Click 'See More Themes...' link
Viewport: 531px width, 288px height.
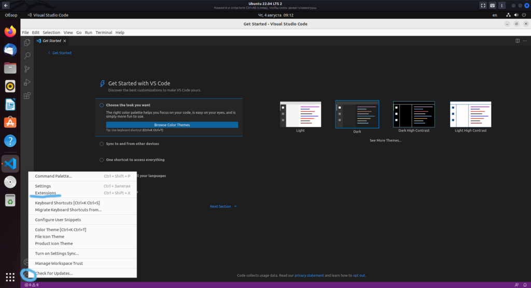click(x=385, y=140)
